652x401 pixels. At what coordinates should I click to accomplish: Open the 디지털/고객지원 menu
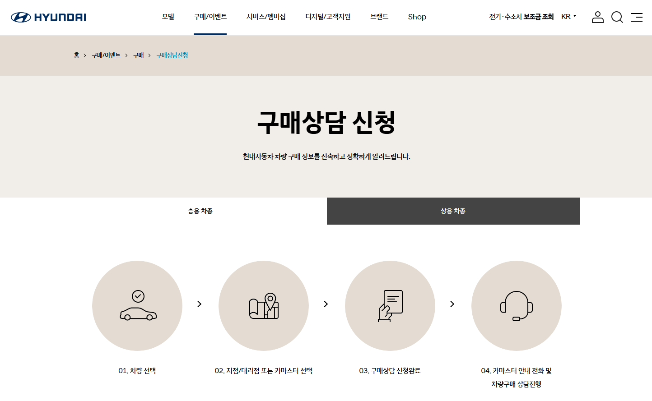tap(327, 17)
